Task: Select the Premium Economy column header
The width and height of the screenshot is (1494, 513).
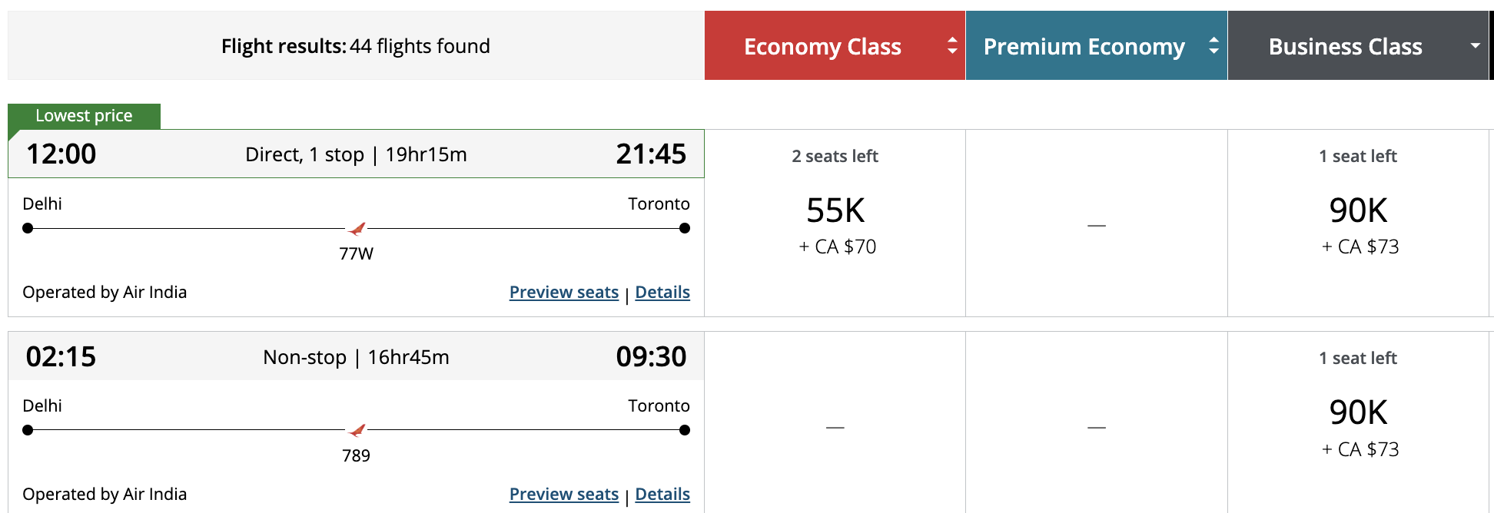Action: coord(1084,46)
